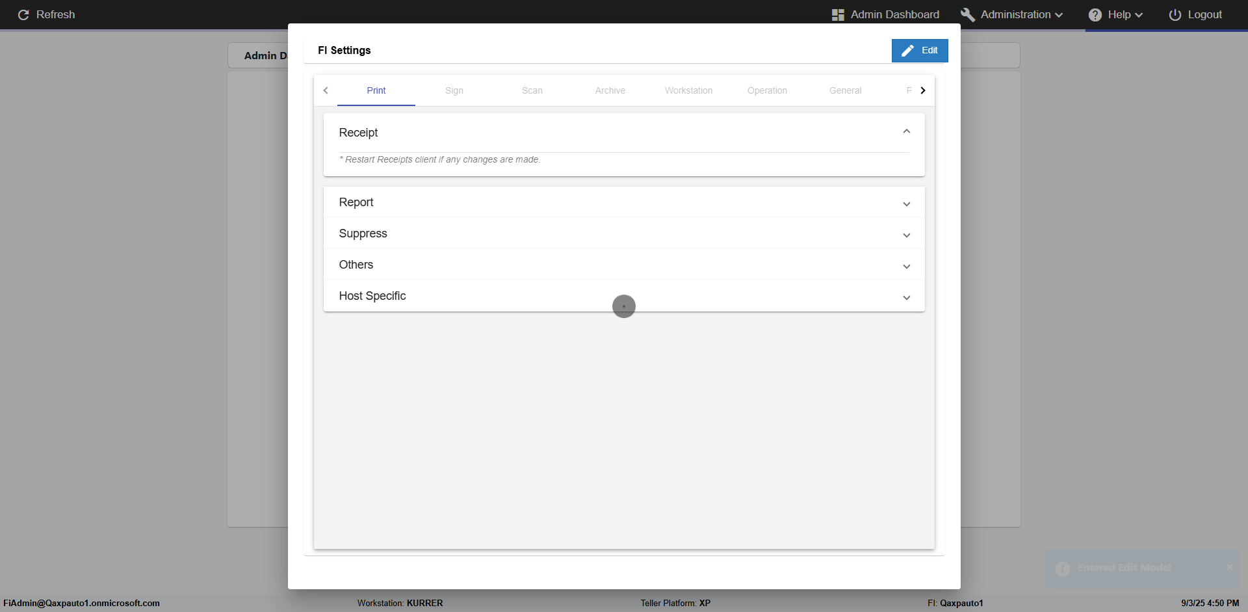Collapse the Receipt section
The width and height of the screenshot is (1248, 612).
tap(907, 132)
